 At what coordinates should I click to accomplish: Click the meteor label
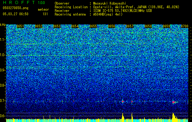pyautogui.click(x=43, y=9)
